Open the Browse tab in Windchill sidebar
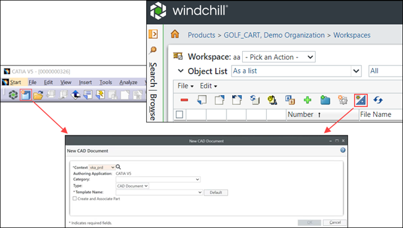403x228 pixels. (x=153, y=108)
